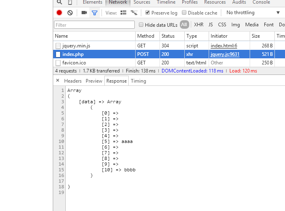Image resolution: width=285 pixels, height=211 pixels.
Task: Clear the network log with the circle-slash icon
Action: (70, 13)
